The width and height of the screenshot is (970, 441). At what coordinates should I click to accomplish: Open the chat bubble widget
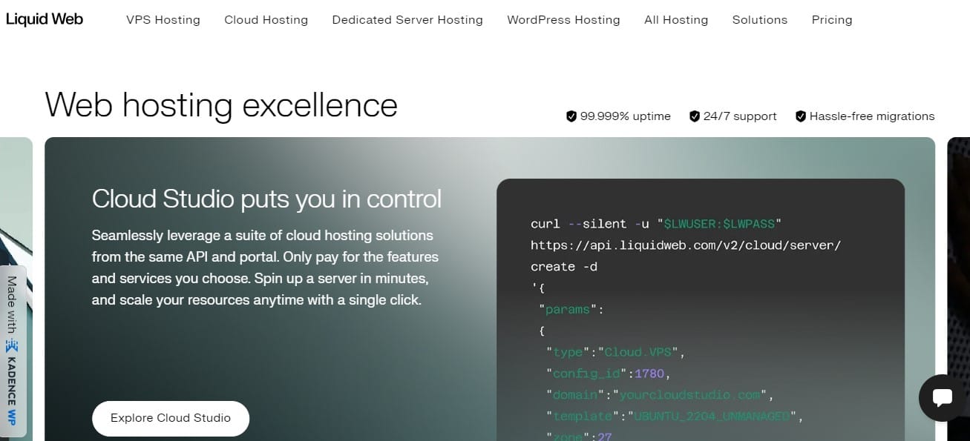(x=943, y=397)
